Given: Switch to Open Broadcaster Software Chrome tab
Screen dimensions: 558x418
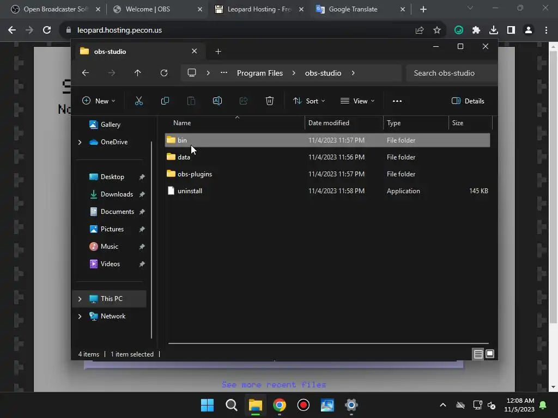Looking at the screenshot, I should coord(55,9).
